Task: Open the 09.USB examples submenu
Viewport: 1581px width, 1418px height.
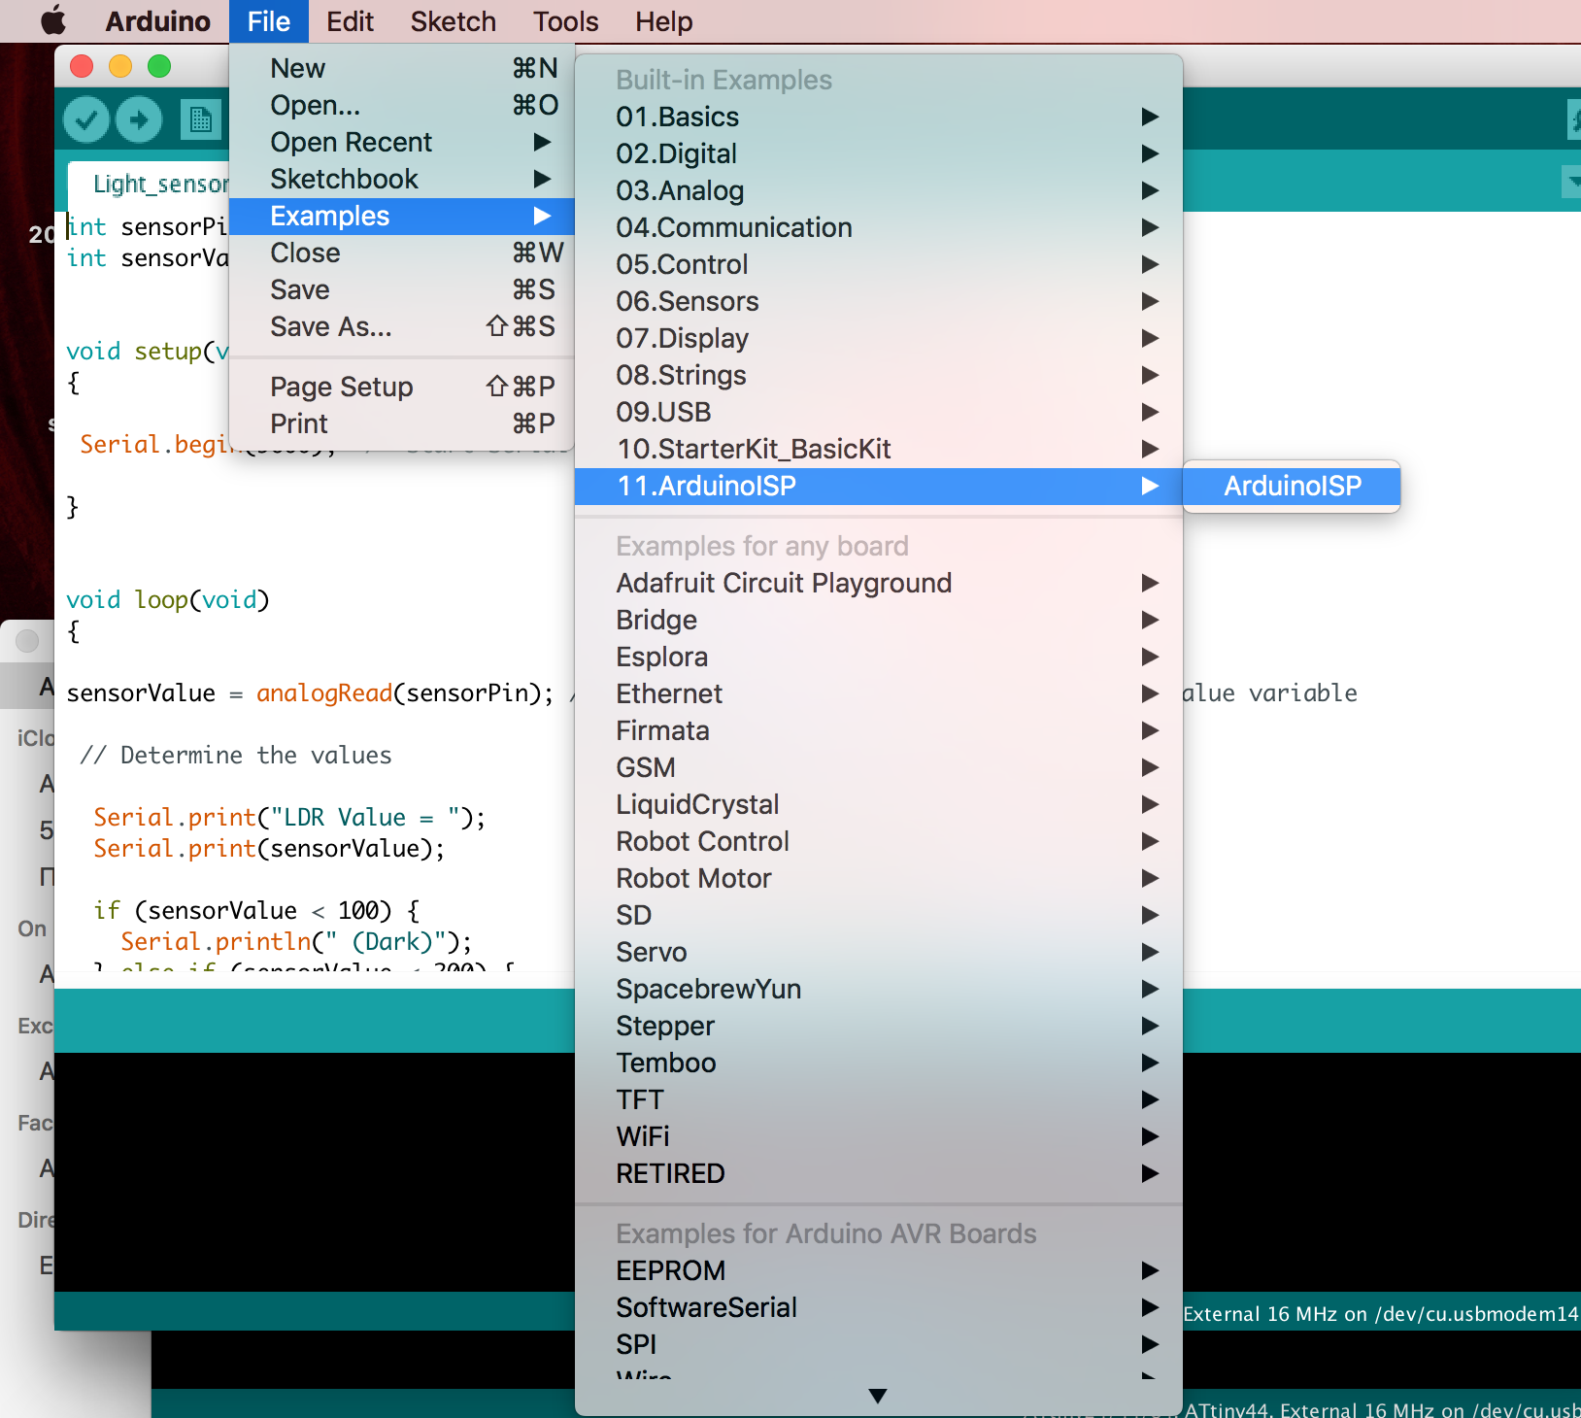Action: pyautogui.click(x=879, y=412)
